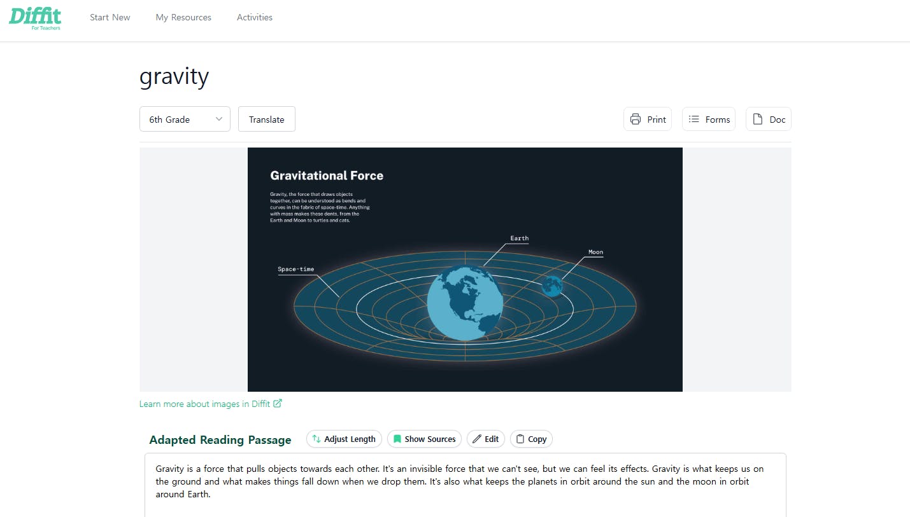Click the Adapted Reading Passage heading

click(x=220, y=439)
